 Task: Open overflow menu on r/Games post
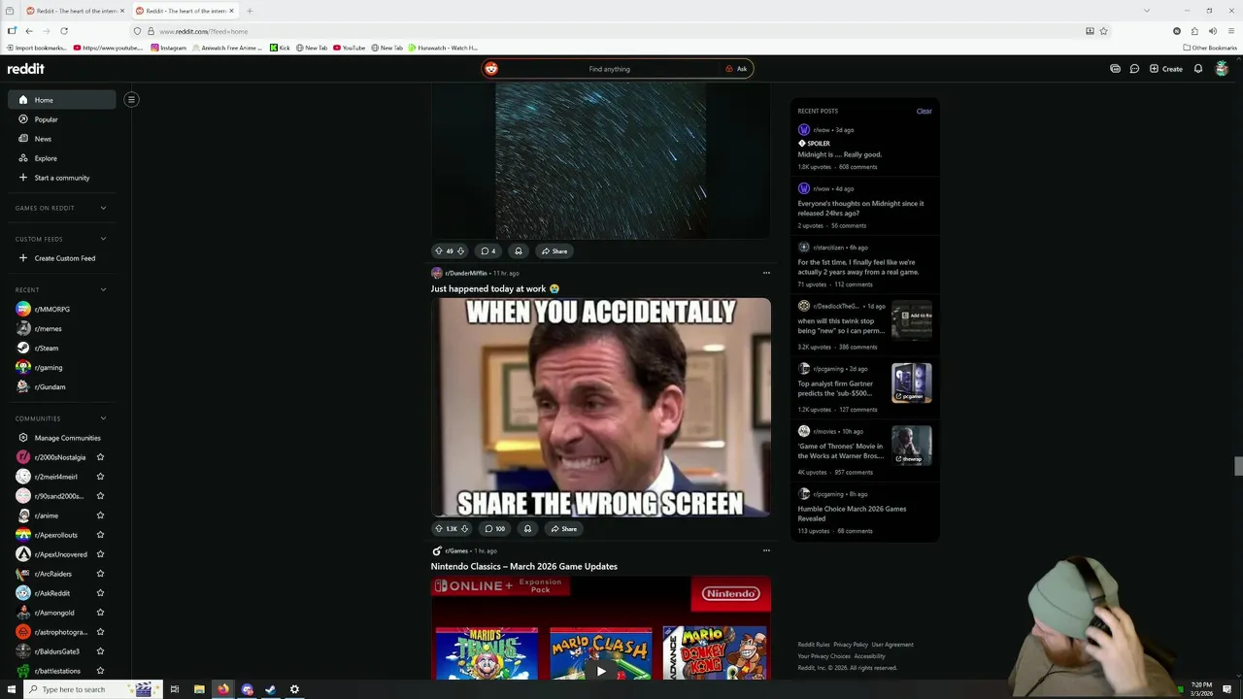pyautogui.click(x=766, y=550)
